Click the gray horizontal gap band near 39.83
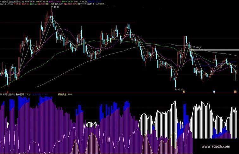 tap(214, 50)
